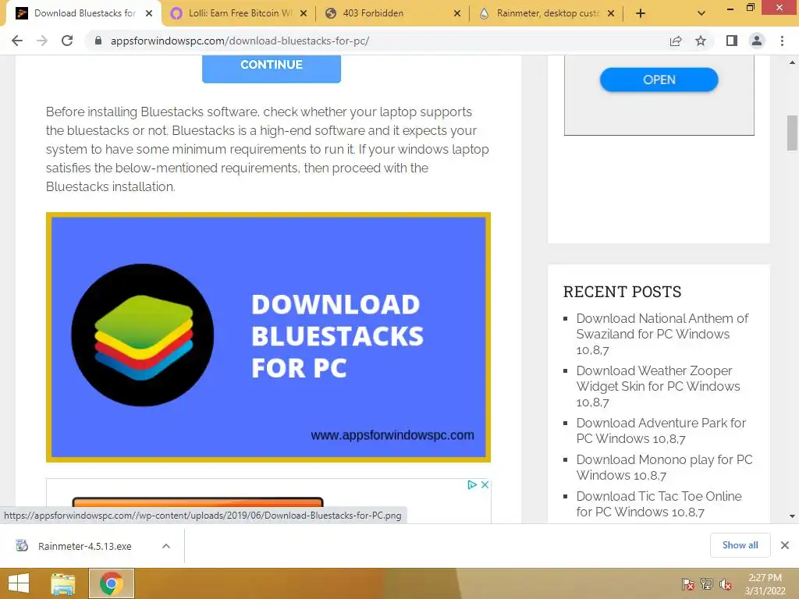Click the vertical scrollbar thumb

tap(793, 133)
